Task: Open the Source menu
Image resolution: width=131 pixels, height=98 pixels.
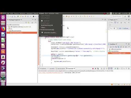Action: (16, 13)
